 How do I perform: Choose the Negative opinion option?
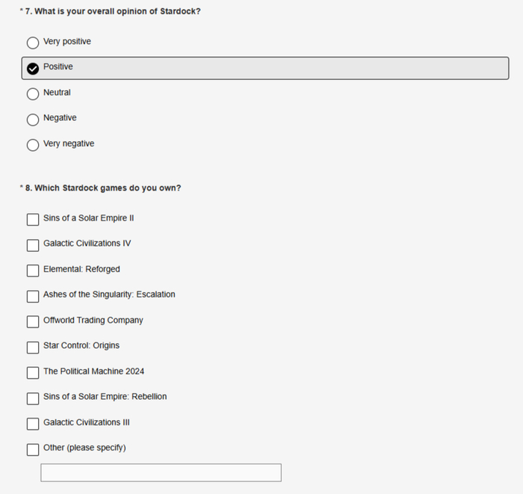coord(33,120)
